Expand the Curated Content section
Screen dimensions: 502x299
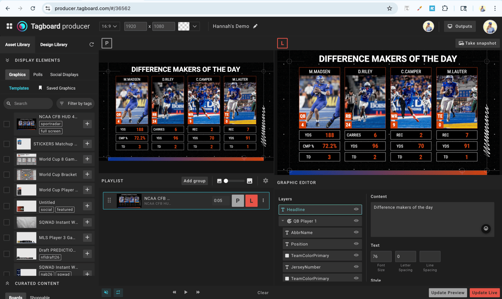pos(7,283)
